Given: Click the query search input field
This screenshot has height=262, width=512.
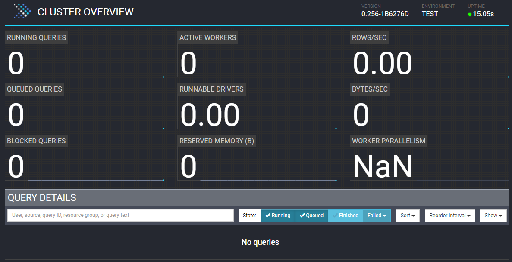Looking at the screenshot, I should (120, 215).
